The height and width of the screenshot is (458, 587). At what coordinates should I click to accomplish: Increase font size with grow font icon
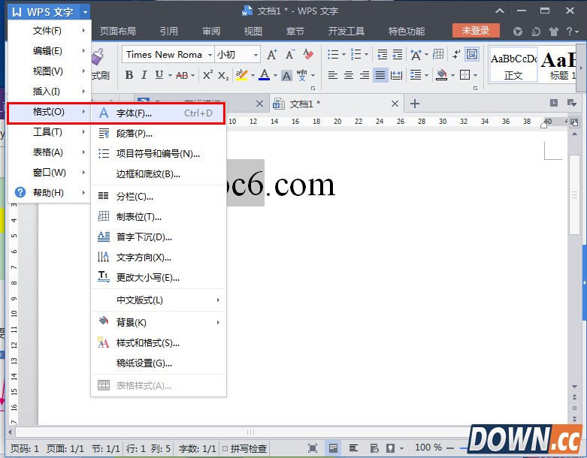pyautogui.click(x=272, y=55)
